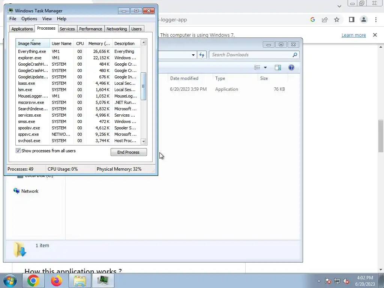This screenshot has width=384, height=288.
Task: Expand Explorer address history dropdown
Action: (193, 55)
